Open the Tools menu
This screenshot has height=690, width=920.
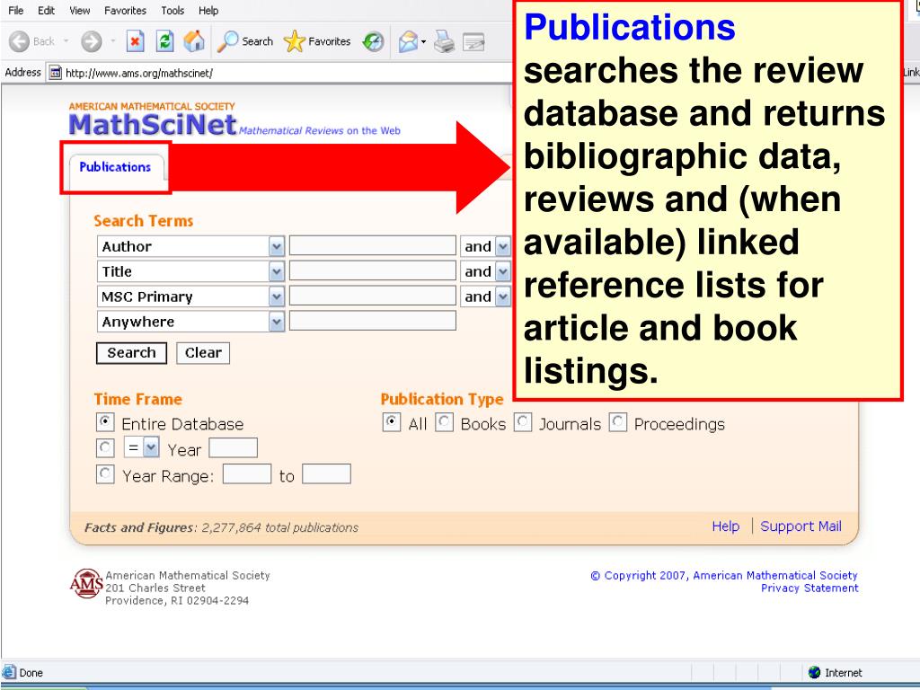tap(172, 11)
